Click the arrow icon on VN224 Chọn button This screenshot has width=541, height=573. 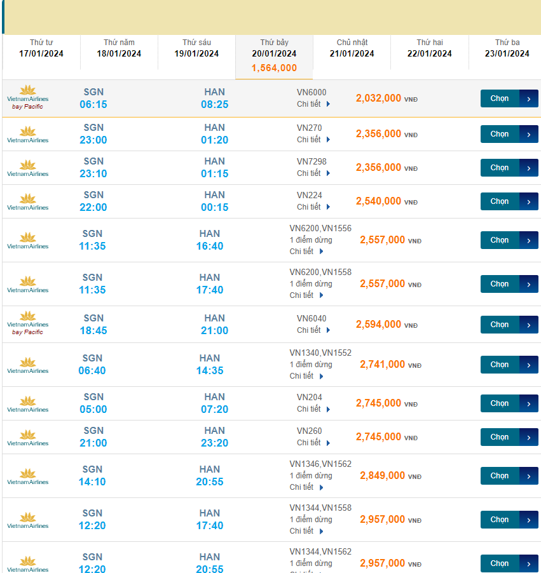(x=529, y=201)
